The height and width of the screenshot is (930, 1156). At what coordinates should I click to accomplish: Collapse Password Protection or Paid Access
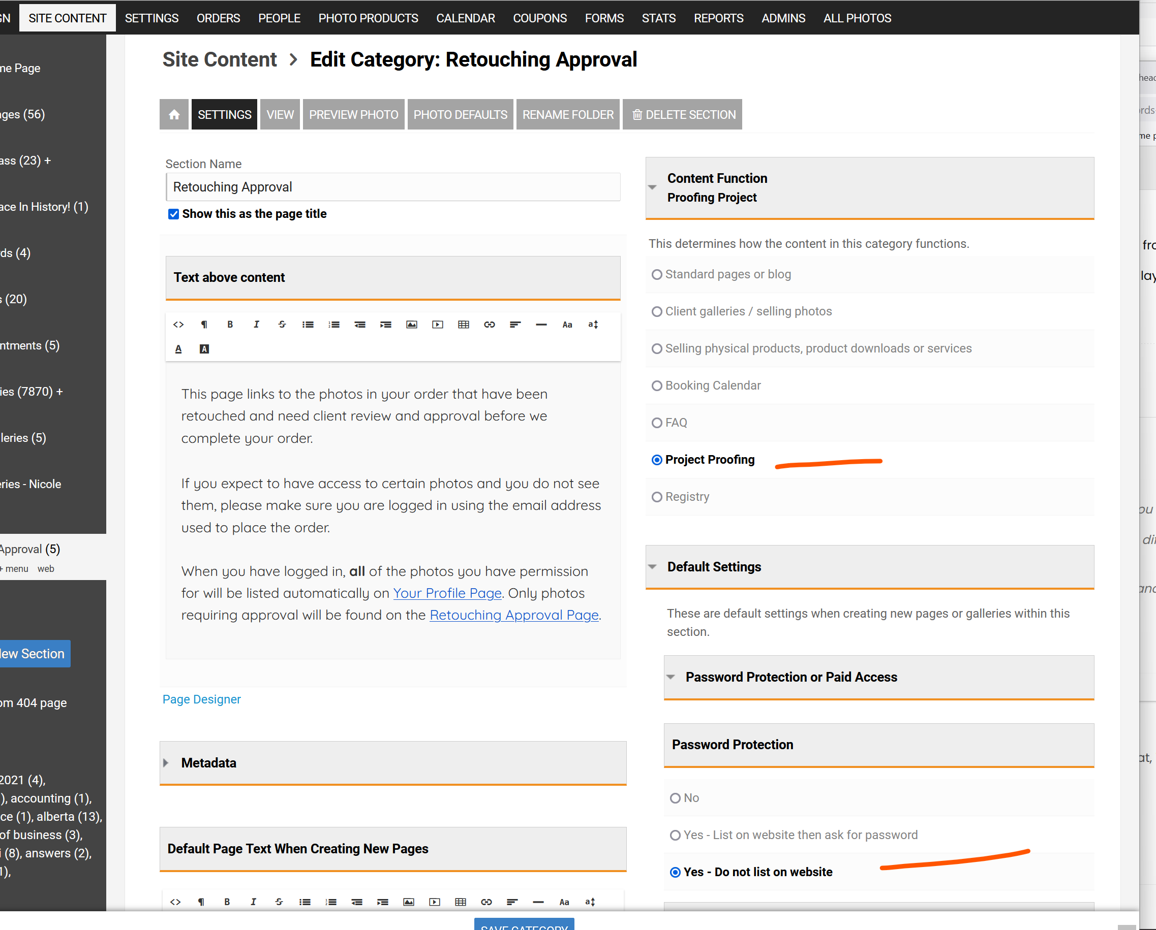[670, 677]
